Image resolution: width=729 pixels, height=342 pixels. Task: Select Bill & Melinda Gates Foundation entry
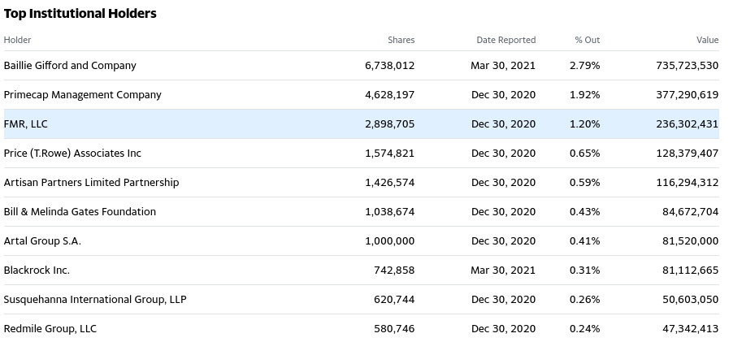coord(80,212)
